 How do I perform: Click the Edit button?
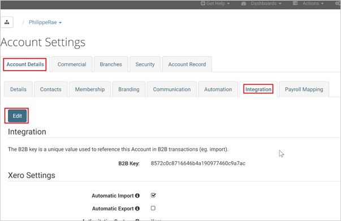pyautogui.click(x=17, y=116)
